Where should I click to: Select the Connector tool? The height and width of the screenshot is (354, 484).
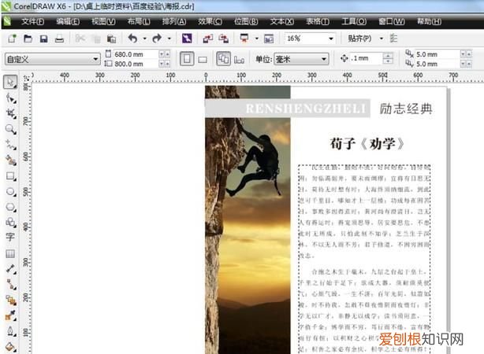click(11, 284)
